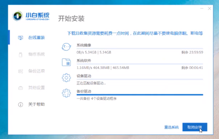Select the 在线重装 monitor icon
The image size is (219, 139).
[x=20, y=38]
